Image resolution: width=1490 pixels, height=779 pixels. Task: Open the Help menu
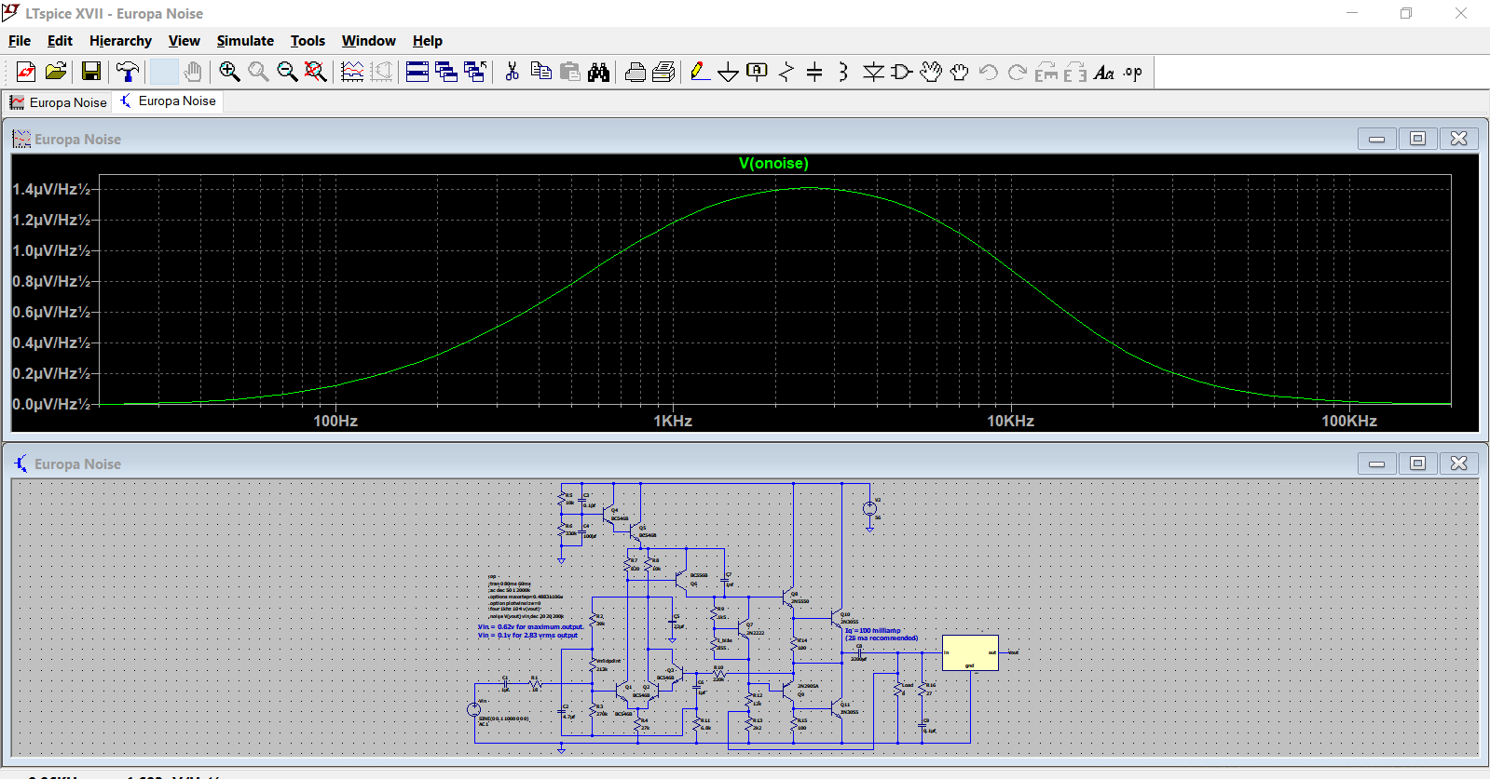(428, 41)
